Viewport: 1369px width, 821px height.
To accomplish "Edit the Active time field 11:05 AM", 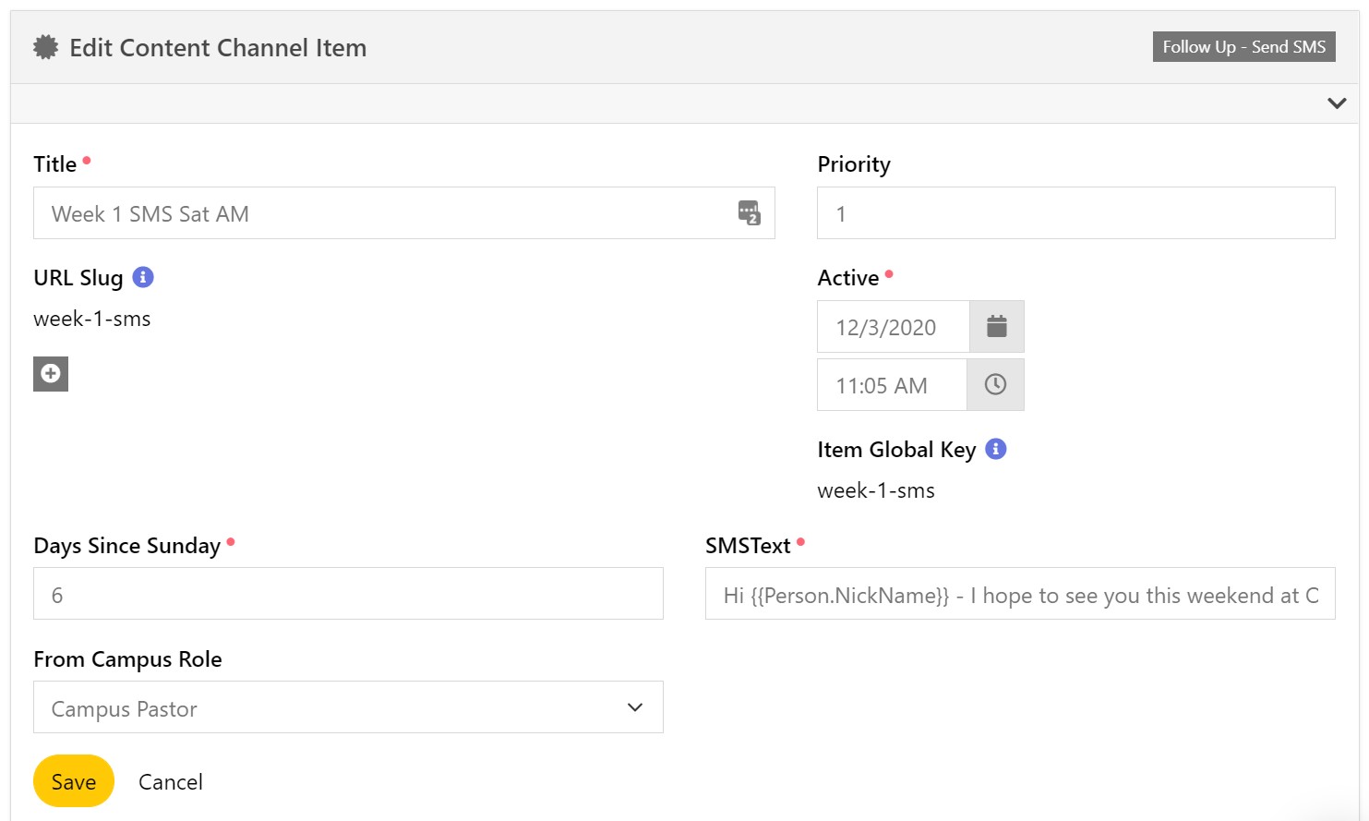I will (892, 385).
